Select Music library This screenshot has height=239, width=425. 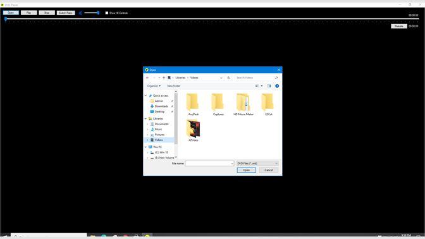pos(158,130)
